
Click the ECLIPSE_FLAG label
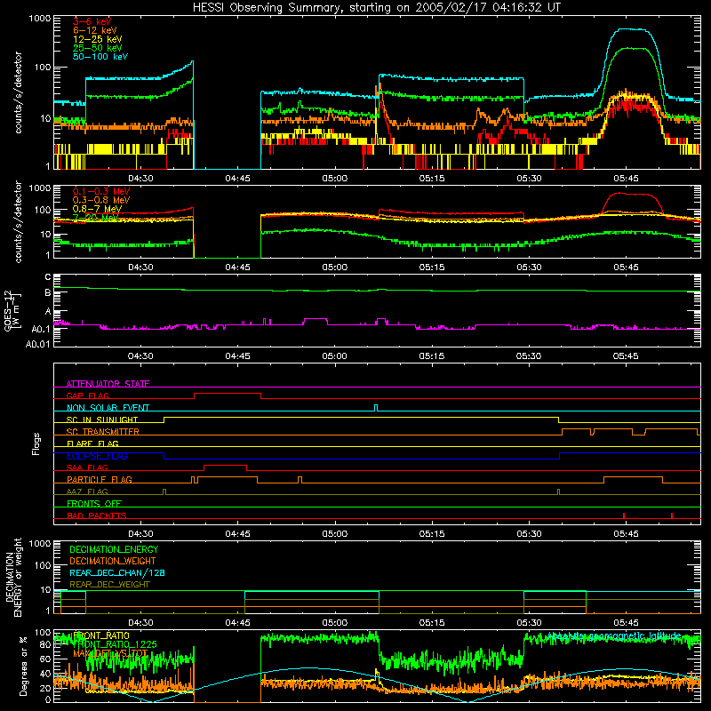(x=97, y=456)
